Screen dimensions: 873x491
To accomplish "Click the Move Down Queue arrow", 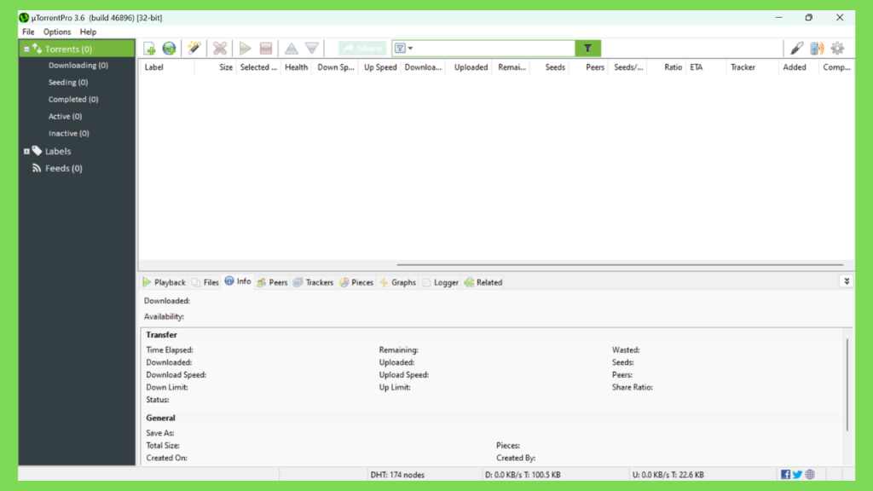I will coord(312,49).
